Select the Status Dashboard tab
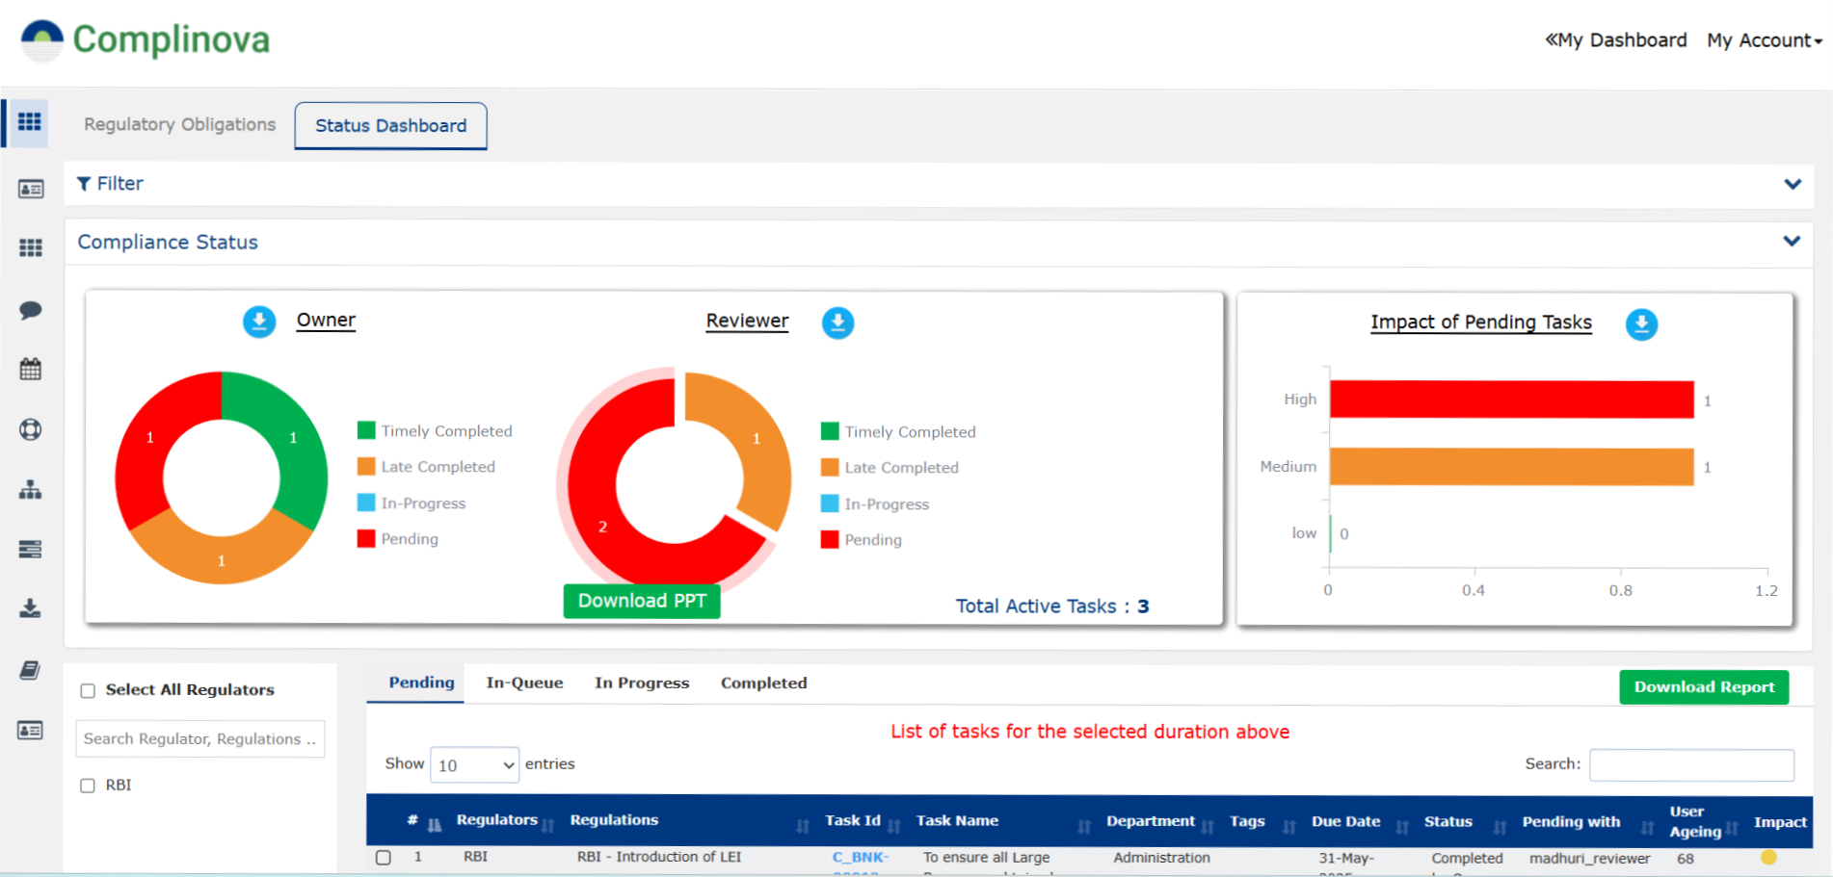Screen dimensions: 1833x877 390,126
